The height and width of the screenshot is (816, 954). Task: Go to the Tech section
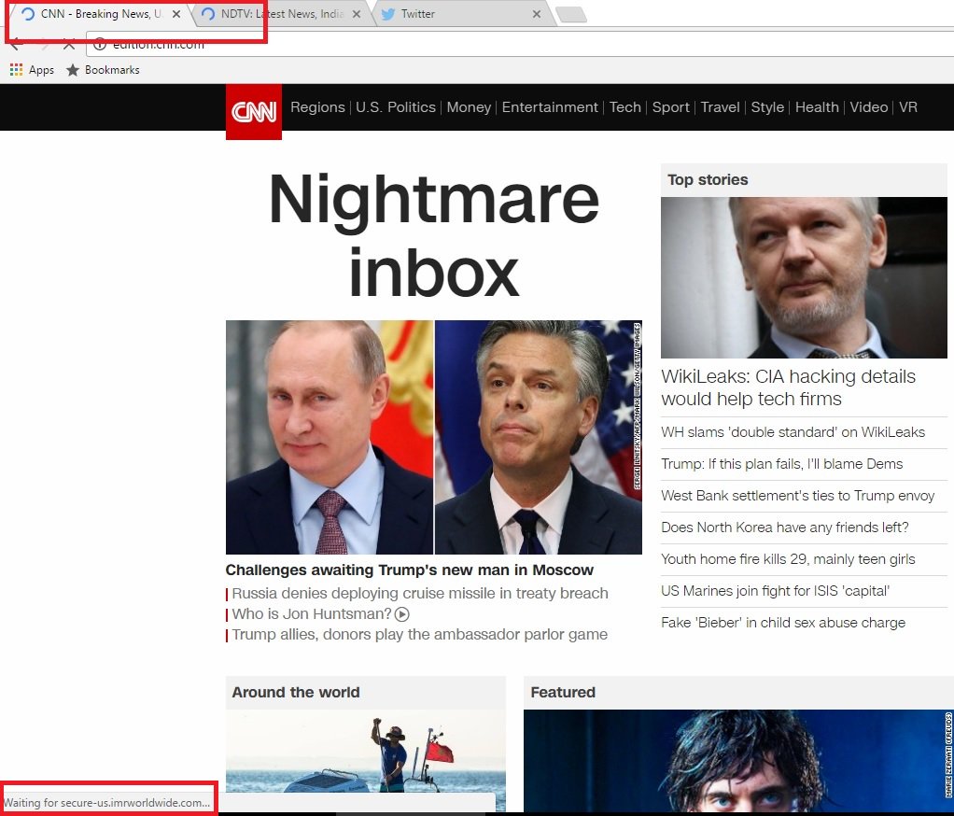point(624,107)
